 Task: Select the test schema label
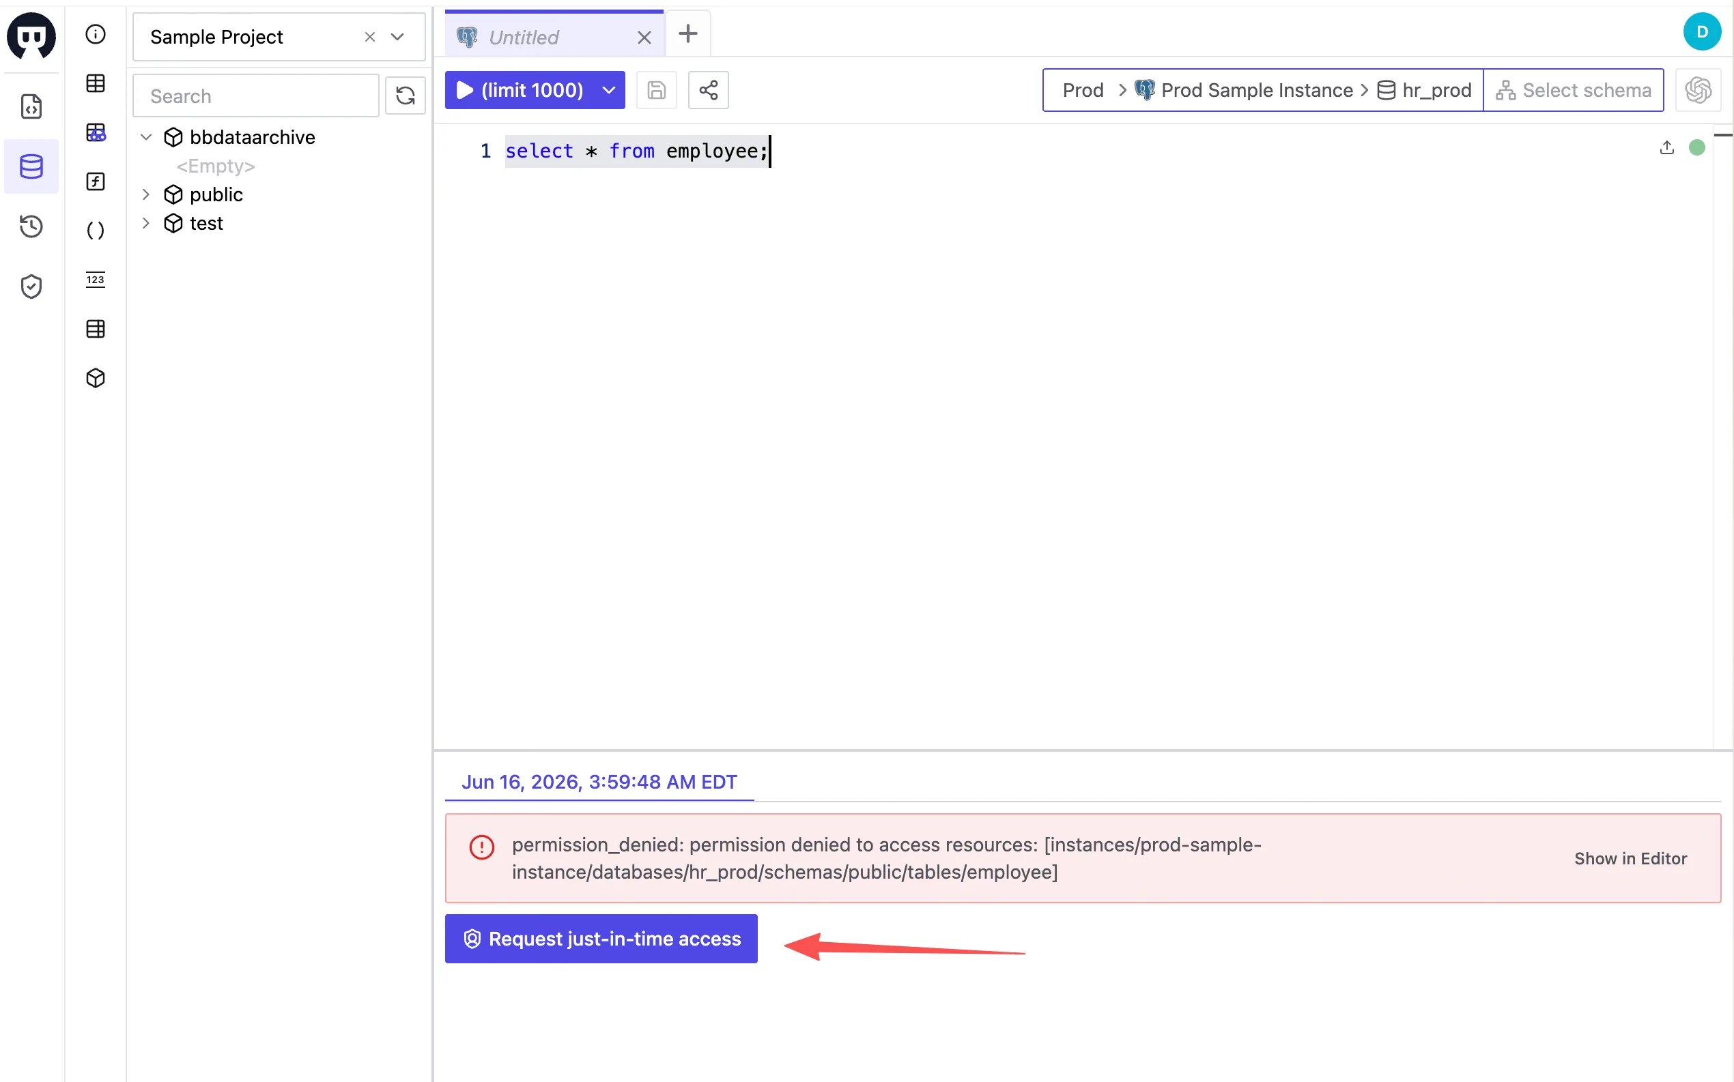pos(206,222)
